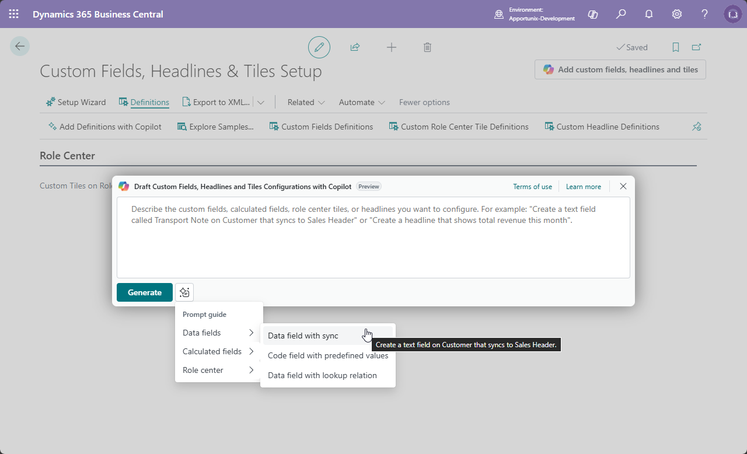Viewport: 747px width, 454px height.
Task: Open the app launcher waffle menu
Action: 13,14
